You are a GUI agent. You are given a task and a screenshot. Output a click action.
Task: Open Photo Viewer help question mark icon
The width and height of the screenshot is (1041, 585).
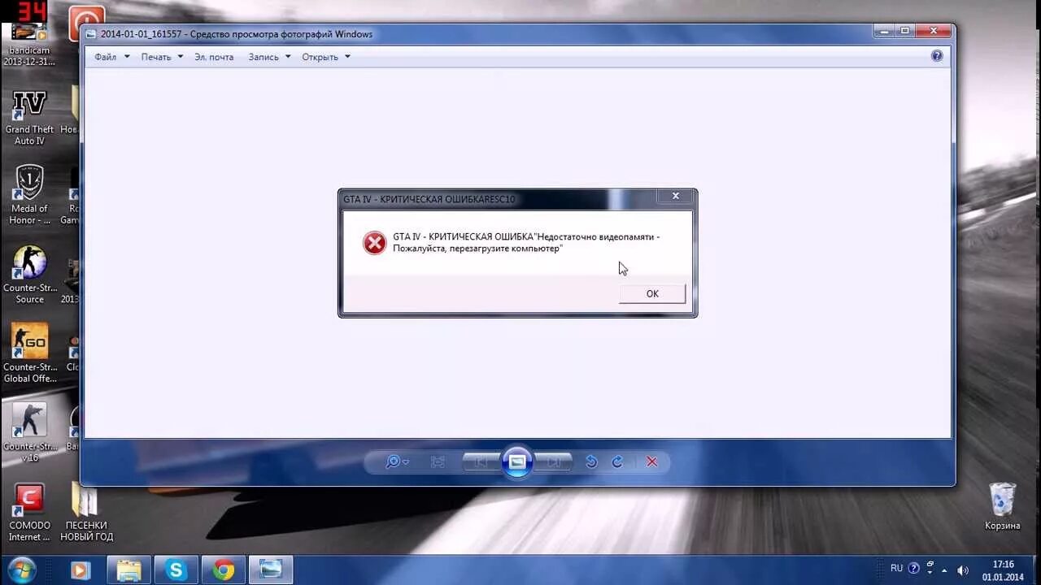pos(937,56)
